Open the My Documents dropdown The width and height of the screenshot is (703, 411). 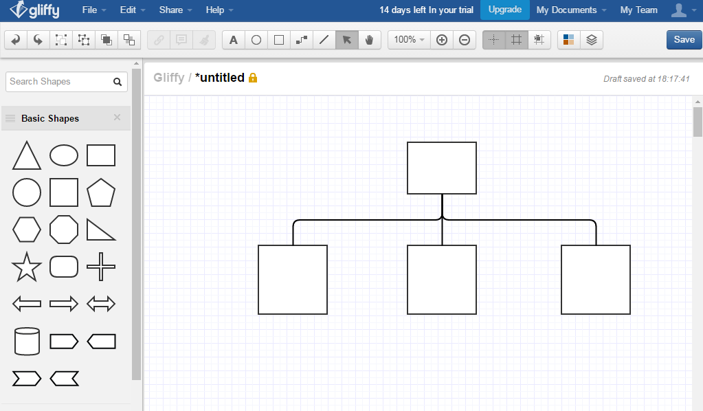(x=571, y=10)
